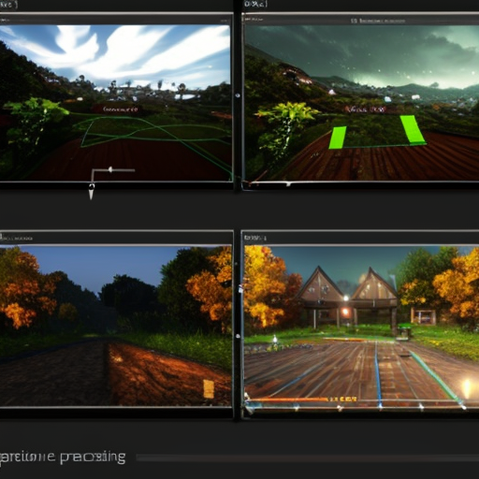Click the downward pin marker below top-left viewport

[91, 191]
